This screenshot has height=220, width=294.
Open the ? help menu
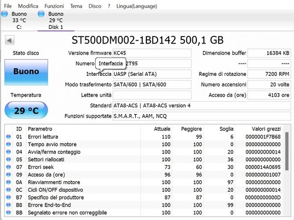(x=109, y=6)
